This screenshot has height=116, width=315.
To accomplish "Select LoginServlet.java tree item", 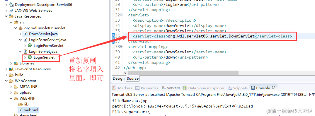I will (x=43, y=52).
